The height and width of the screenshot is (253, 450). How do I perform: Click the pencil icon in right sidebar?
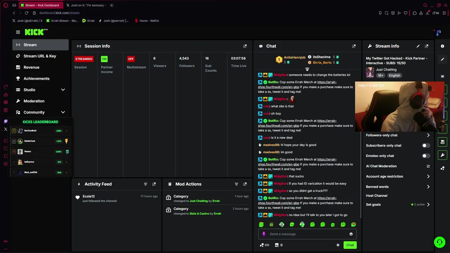click(x=443, y=59)
